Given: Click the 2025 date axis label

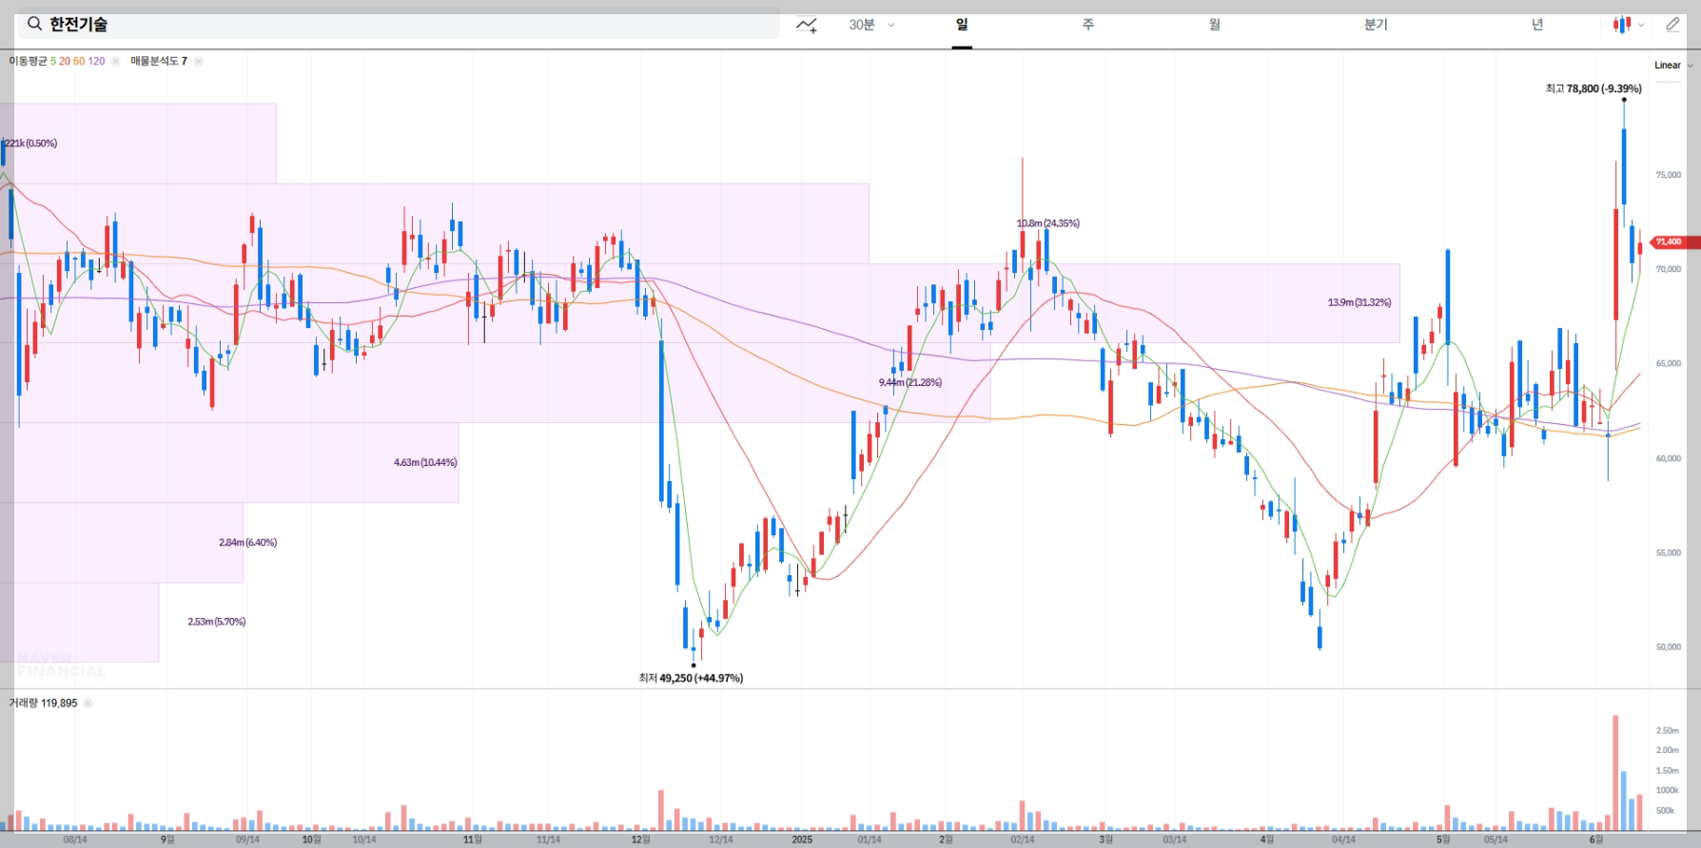Looking at the screenshot, I should 802,839.
